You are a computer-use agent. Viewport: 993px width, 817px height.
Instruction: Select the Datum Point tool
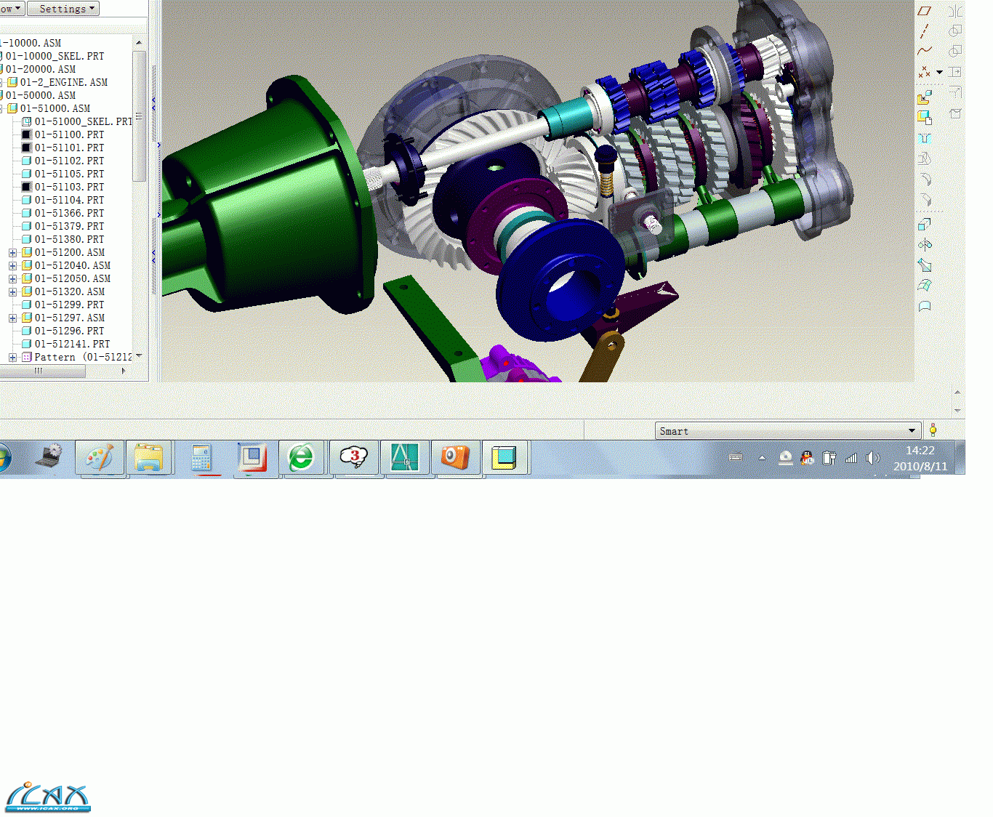(925, 72)
